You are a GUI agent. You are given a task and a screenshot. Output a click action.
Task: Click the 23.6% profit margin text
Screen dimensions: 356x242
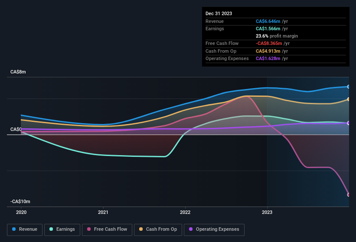click(x=277, y=36)
